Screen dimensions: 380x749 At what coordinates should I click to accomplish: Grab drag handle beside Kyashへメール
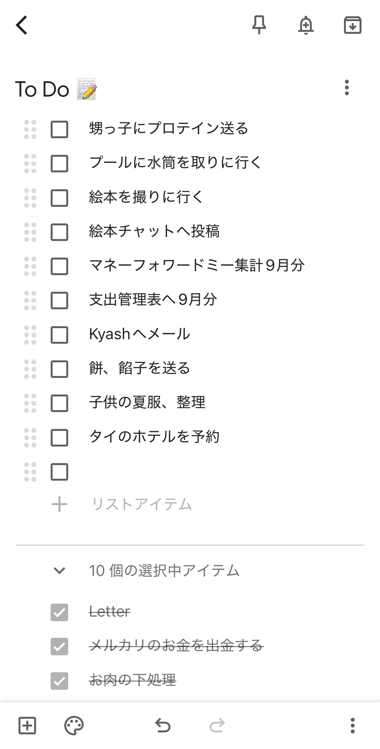(30, 335)
